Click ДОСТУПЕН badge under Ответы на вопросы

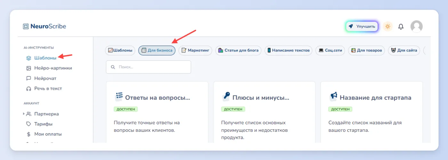click(126, 109)
